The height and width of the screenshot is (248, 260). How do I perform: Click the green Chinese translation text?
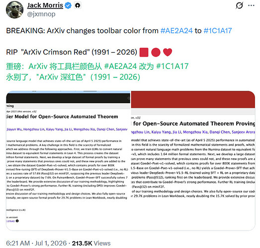97,71
